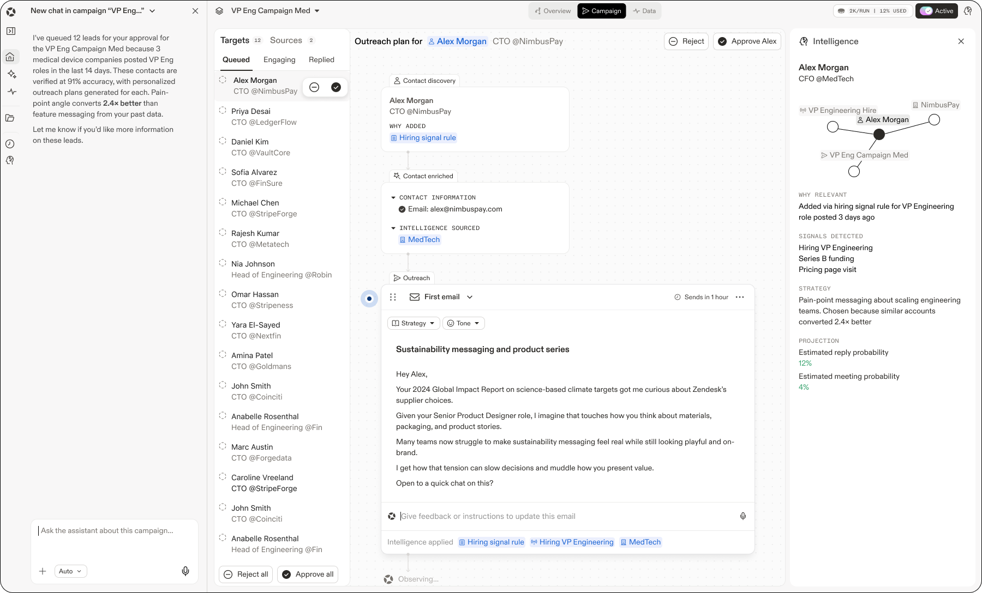Click the Alex Morgan node in intelligence graph

879,134
